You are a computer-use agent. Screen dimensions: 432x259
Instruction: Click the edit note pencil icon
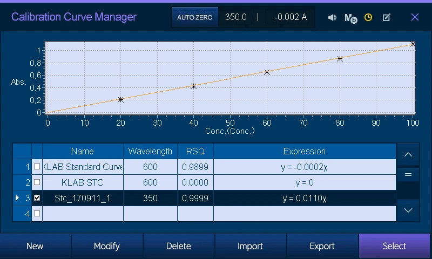pyautogui.click(x=386, y=17)
